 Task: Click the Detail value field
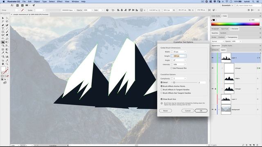[202, 82]
